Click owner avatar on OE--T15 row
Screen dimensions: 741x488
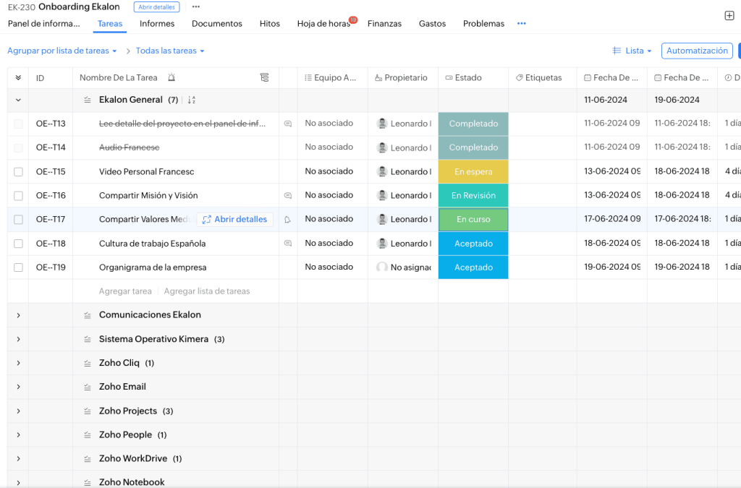tap(382, 171)
